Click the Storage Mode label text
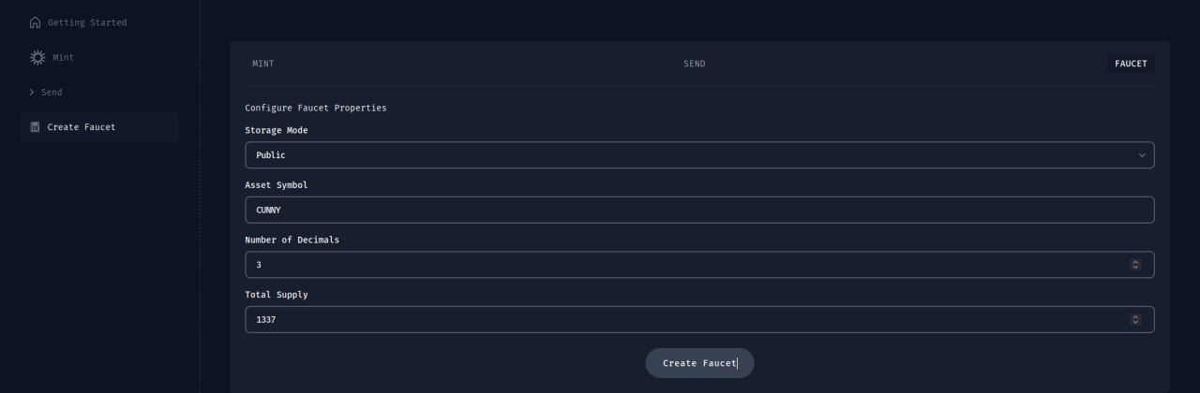The width and height of the screenshot is (1200, 393). [x=277, y=130]
